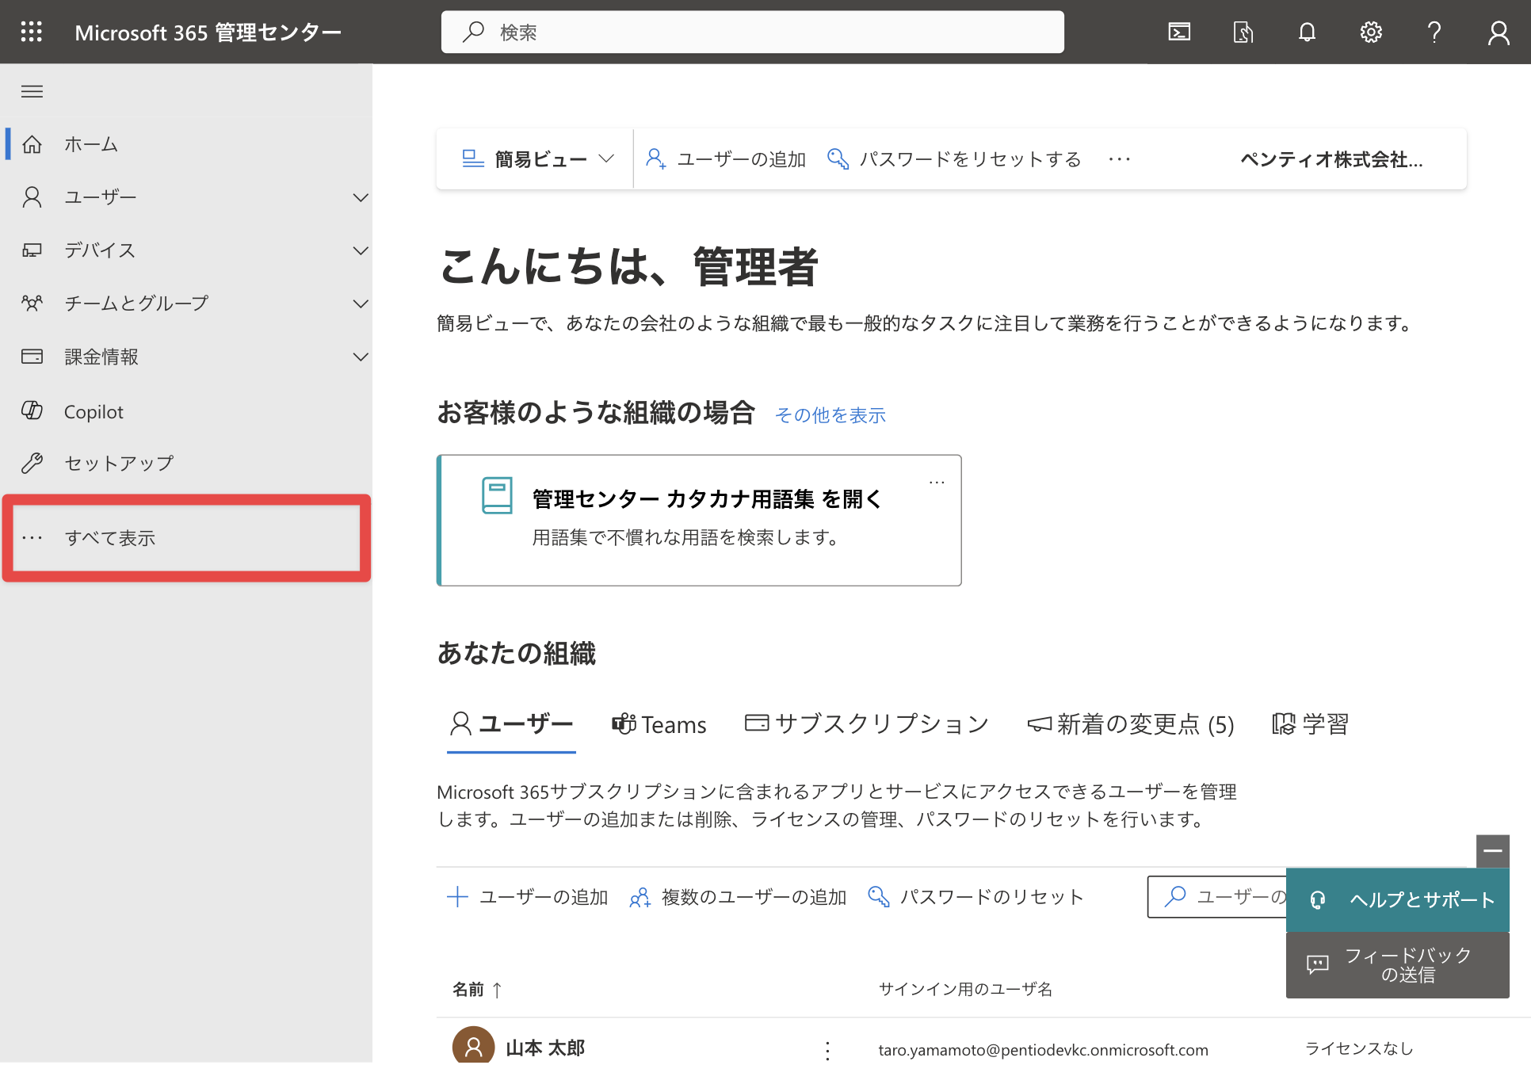Click the top 検索 search field
Viewport: 1531px width, 1065px height.
(x=752, y=32)
